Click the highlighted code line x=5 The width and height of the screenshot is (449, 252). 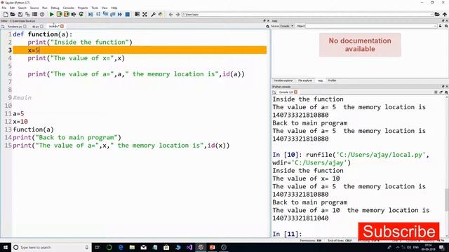tap(140, 50)
